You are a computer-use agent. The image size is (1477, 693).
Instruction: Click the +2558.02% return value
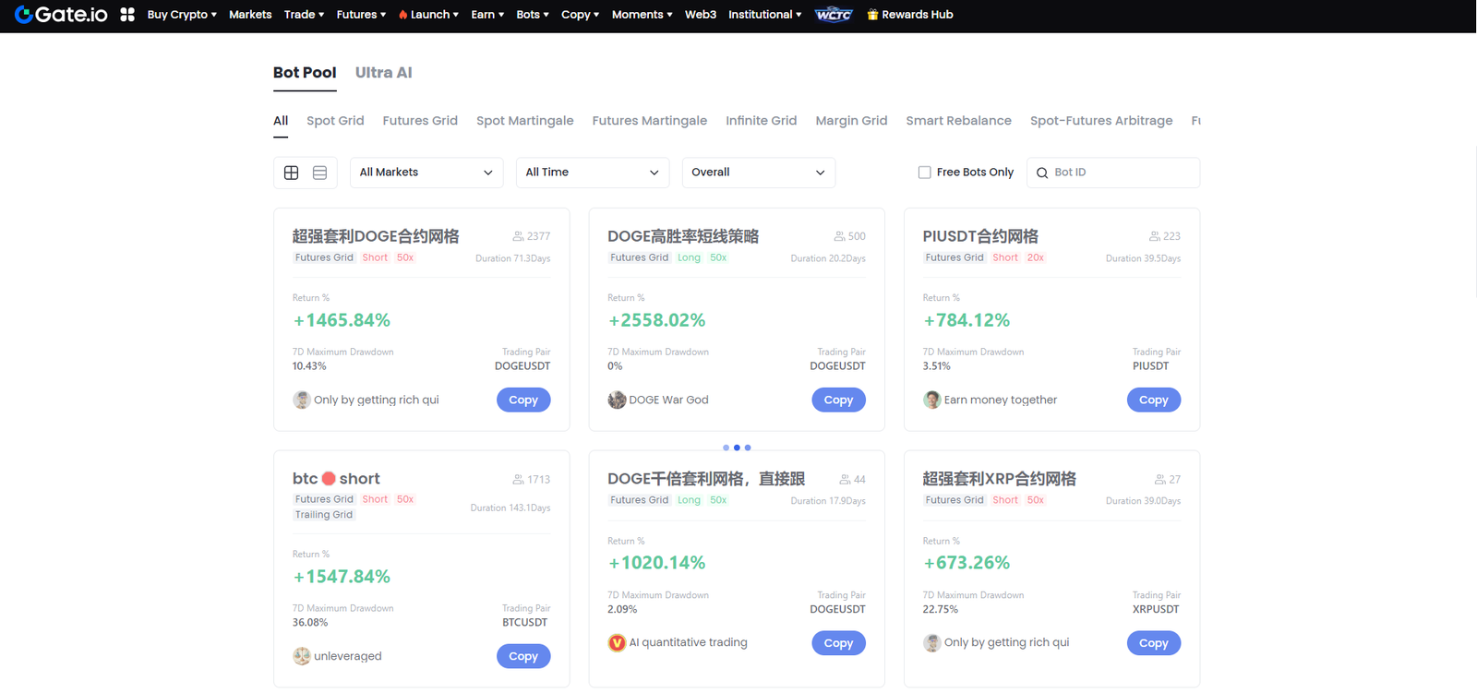click(656, 320)
